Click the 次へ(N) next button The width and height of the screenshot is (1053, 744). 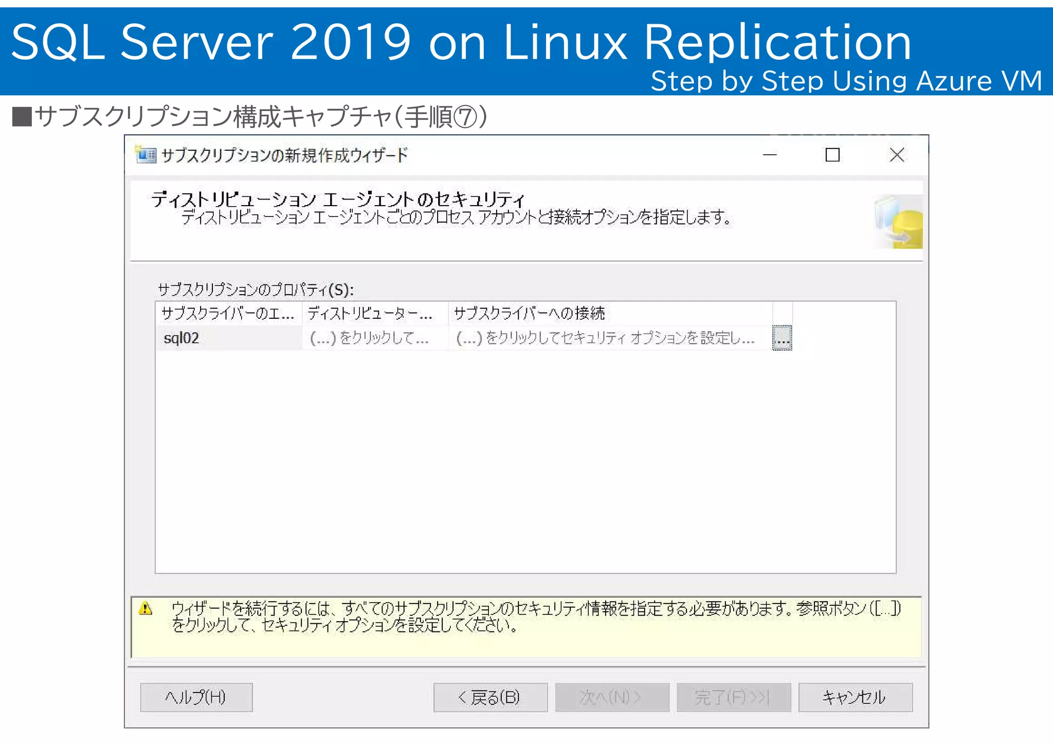click(x=612, y=697)
